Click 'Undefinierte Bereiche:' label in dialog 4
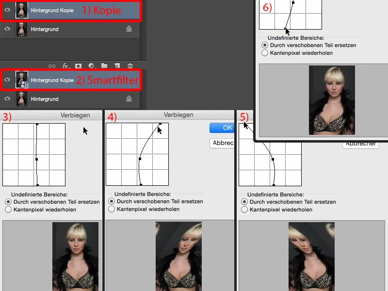The width and height of the screenshot is (388, 291). [143, 194]
